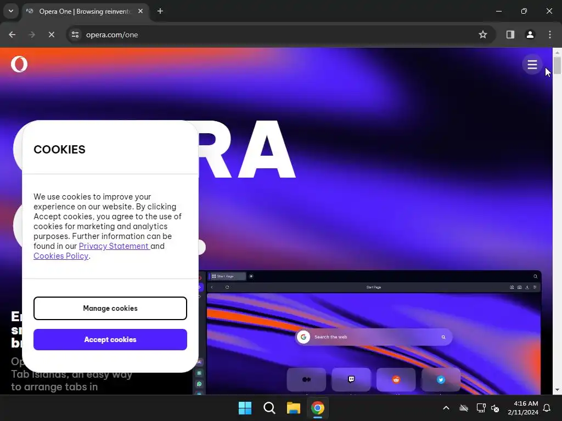562x421 pixels.
Task: Click the page vertical scrollbar thumb
Action: (x=557, y=65)
